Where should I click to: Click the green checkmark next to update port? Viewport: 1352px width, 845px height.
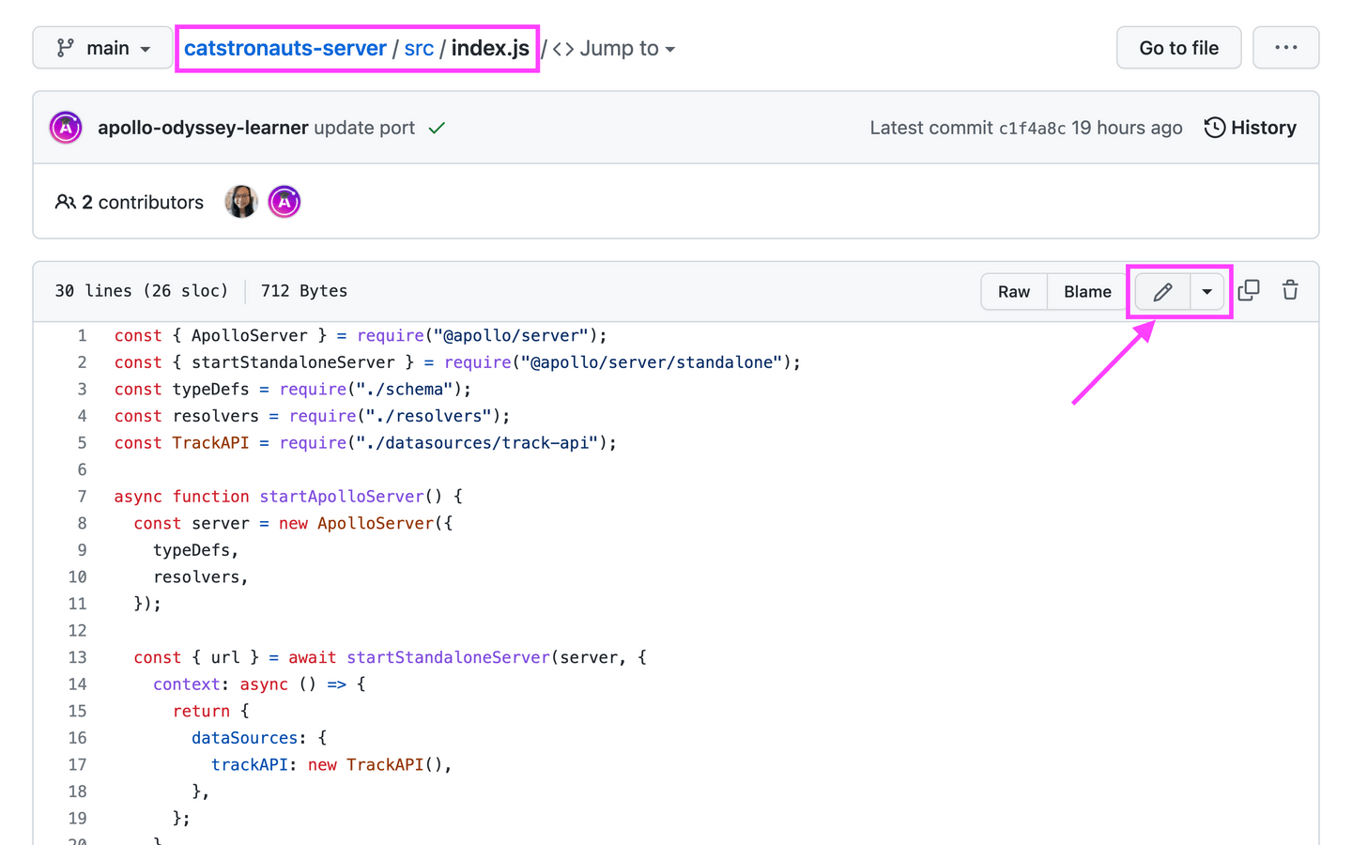pos(436,127)
